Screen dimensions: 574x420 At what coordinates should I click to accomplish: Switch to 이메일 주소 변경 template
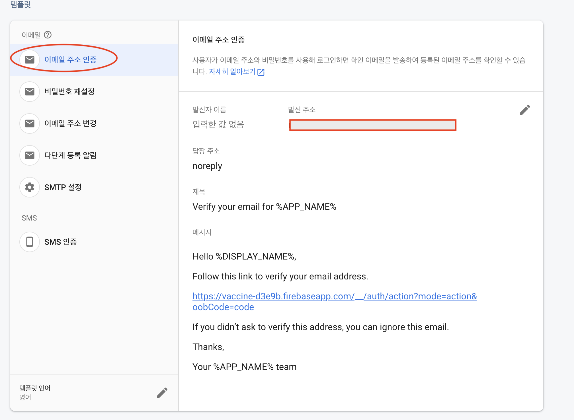(70, 123)
